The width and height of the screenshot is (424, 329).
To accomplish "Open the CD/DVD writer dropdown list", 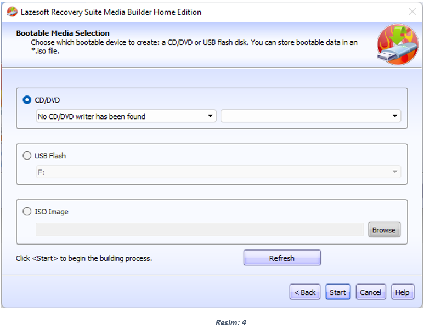I will 126,116.
